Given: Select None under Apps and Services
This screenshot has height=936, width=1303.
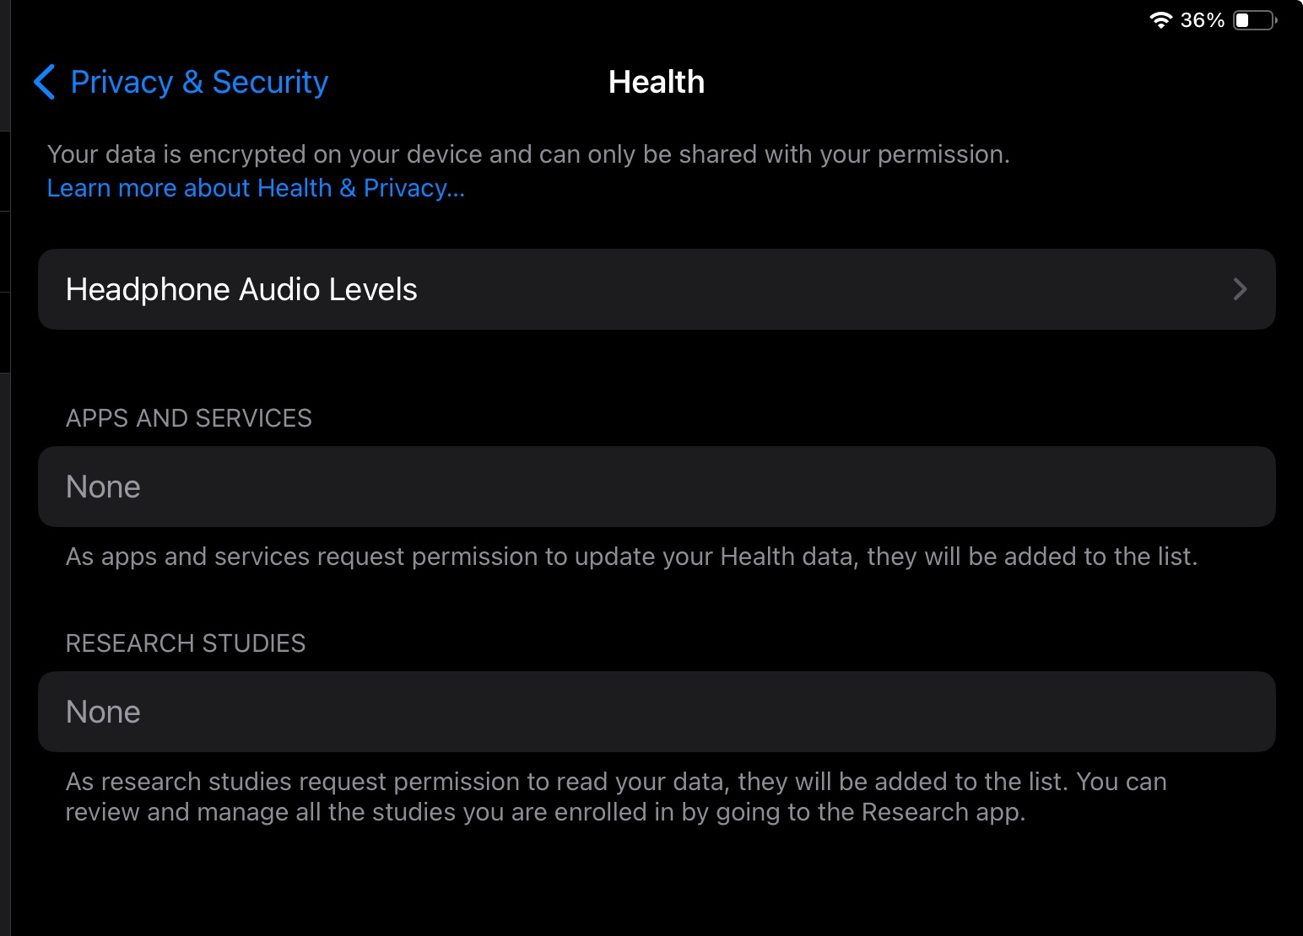Looking at the screenshot, I should tap(103, 487).
